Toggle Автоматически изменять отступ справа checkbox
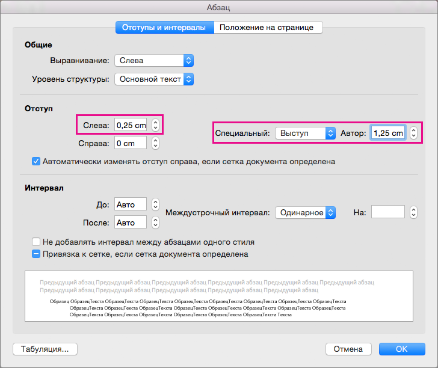This screenshot has width=438, height=368. click(x=36, y=161)
